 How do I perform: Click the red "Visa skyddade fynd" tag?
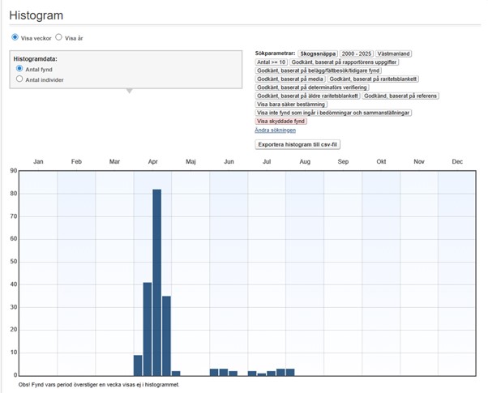pyautogui.click(x=280, y=122)
